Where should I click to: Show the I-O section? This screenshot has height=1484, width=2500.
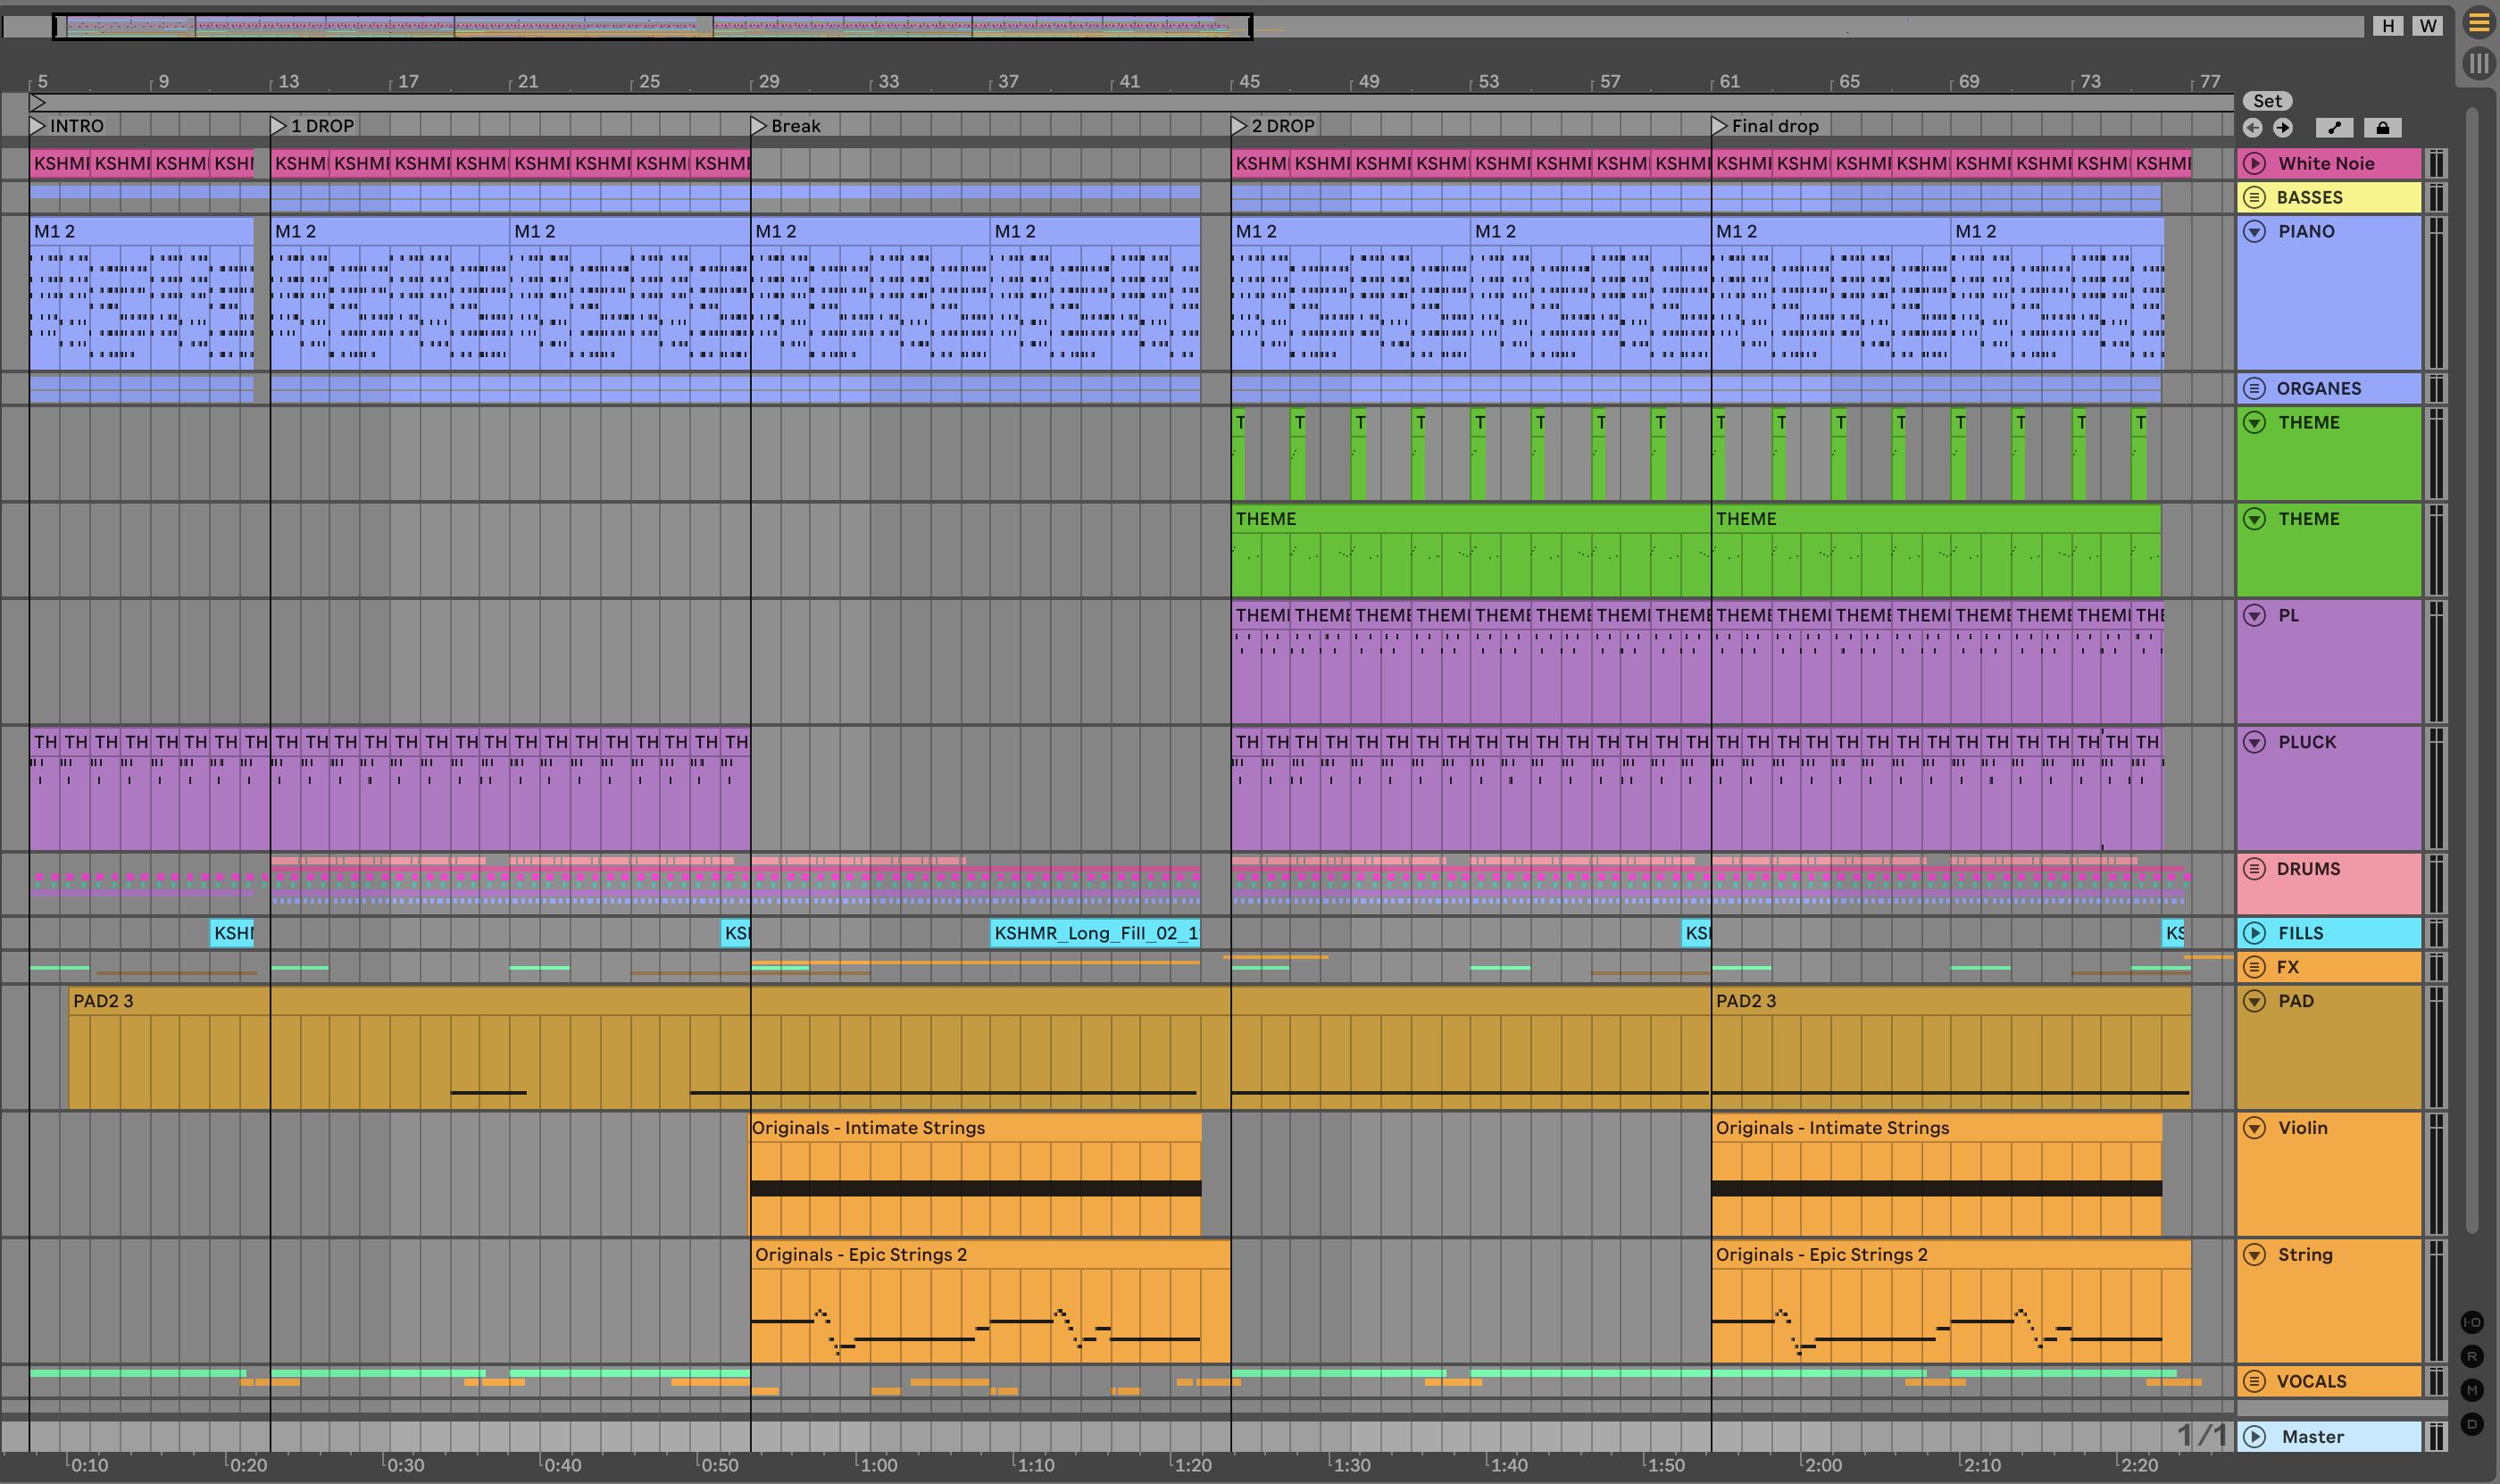(x=2472, y=1322)
